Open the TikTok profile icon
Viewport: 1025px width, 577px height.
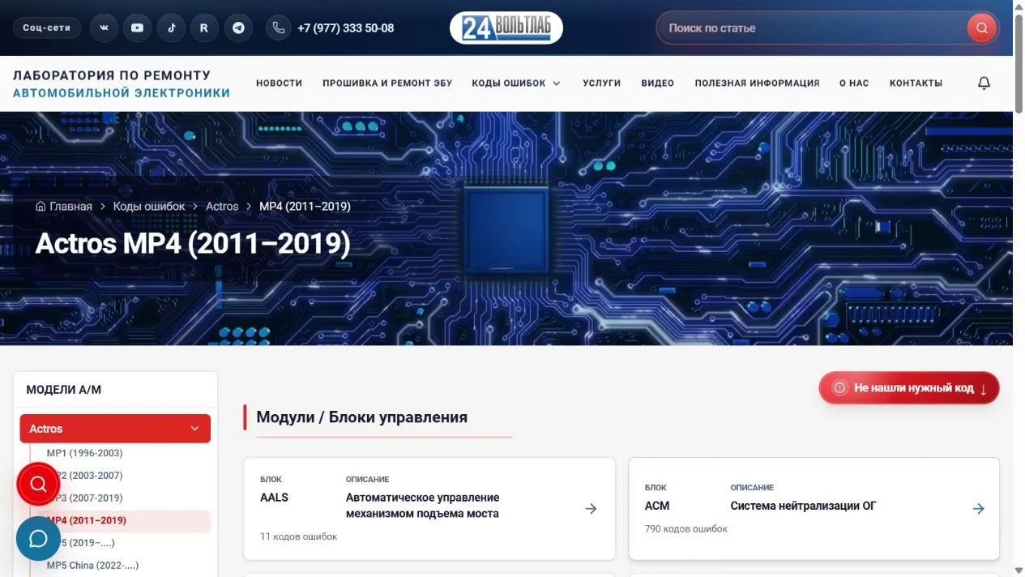pos(171,28)
